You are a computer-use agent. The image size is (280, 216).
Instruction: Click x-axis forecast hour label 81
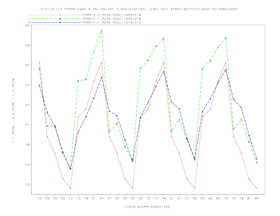click(x=249, y=198)
